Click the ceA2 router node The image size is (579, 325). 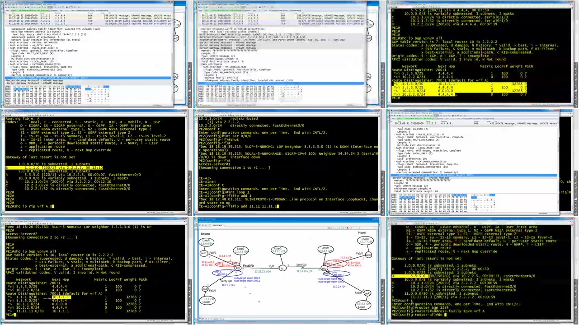click(367, 293)
